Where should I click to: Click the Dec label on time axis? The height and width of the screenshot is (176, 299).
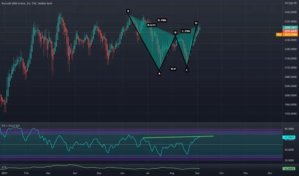tap(270, 173)
